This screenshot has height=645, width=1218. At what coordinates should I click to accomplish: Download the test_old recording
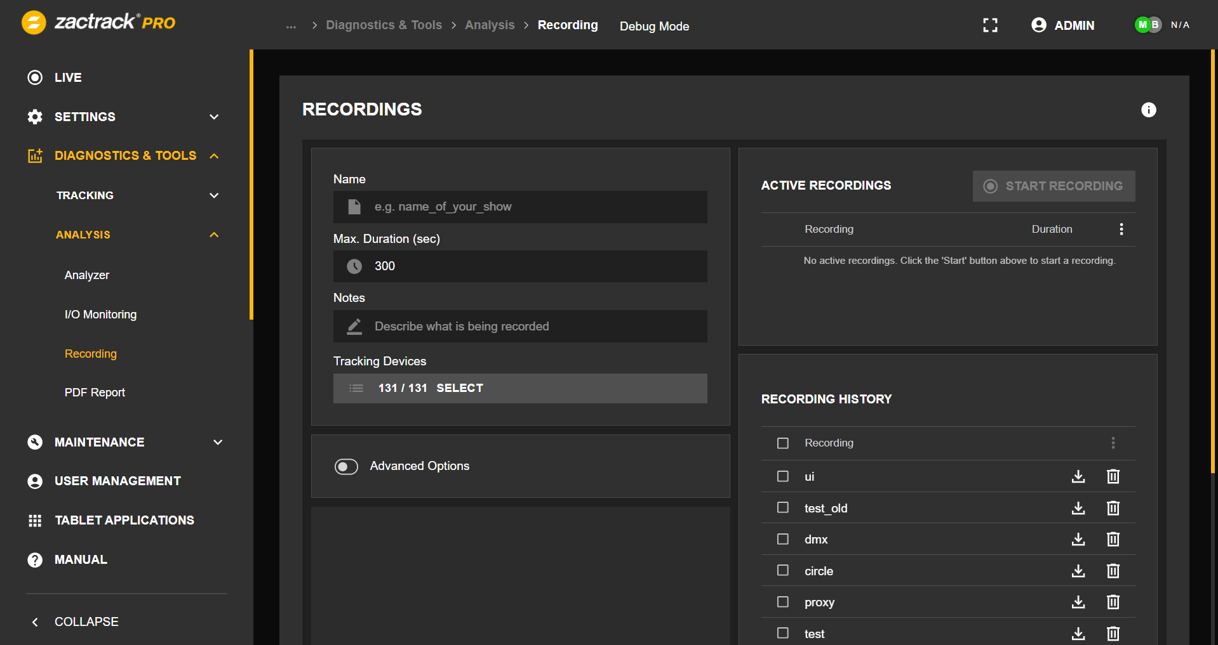click(x=1078, y=508)
